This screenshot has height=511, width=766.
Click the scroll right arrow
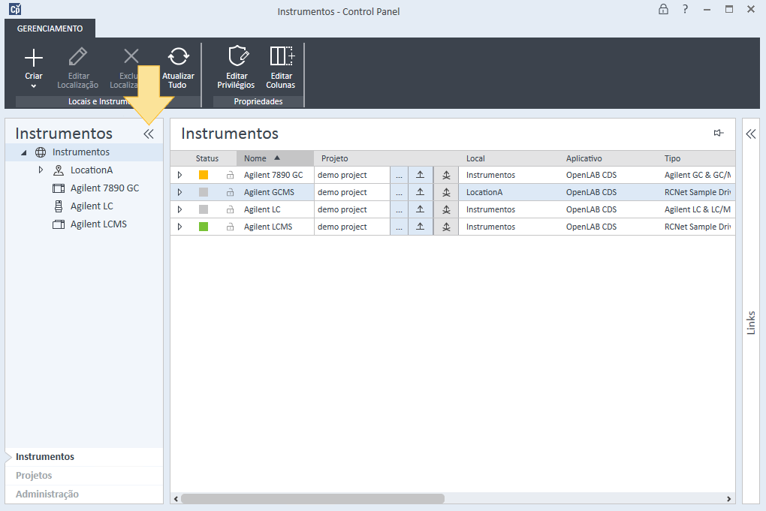pyautogui.click(x=729, y=499)
